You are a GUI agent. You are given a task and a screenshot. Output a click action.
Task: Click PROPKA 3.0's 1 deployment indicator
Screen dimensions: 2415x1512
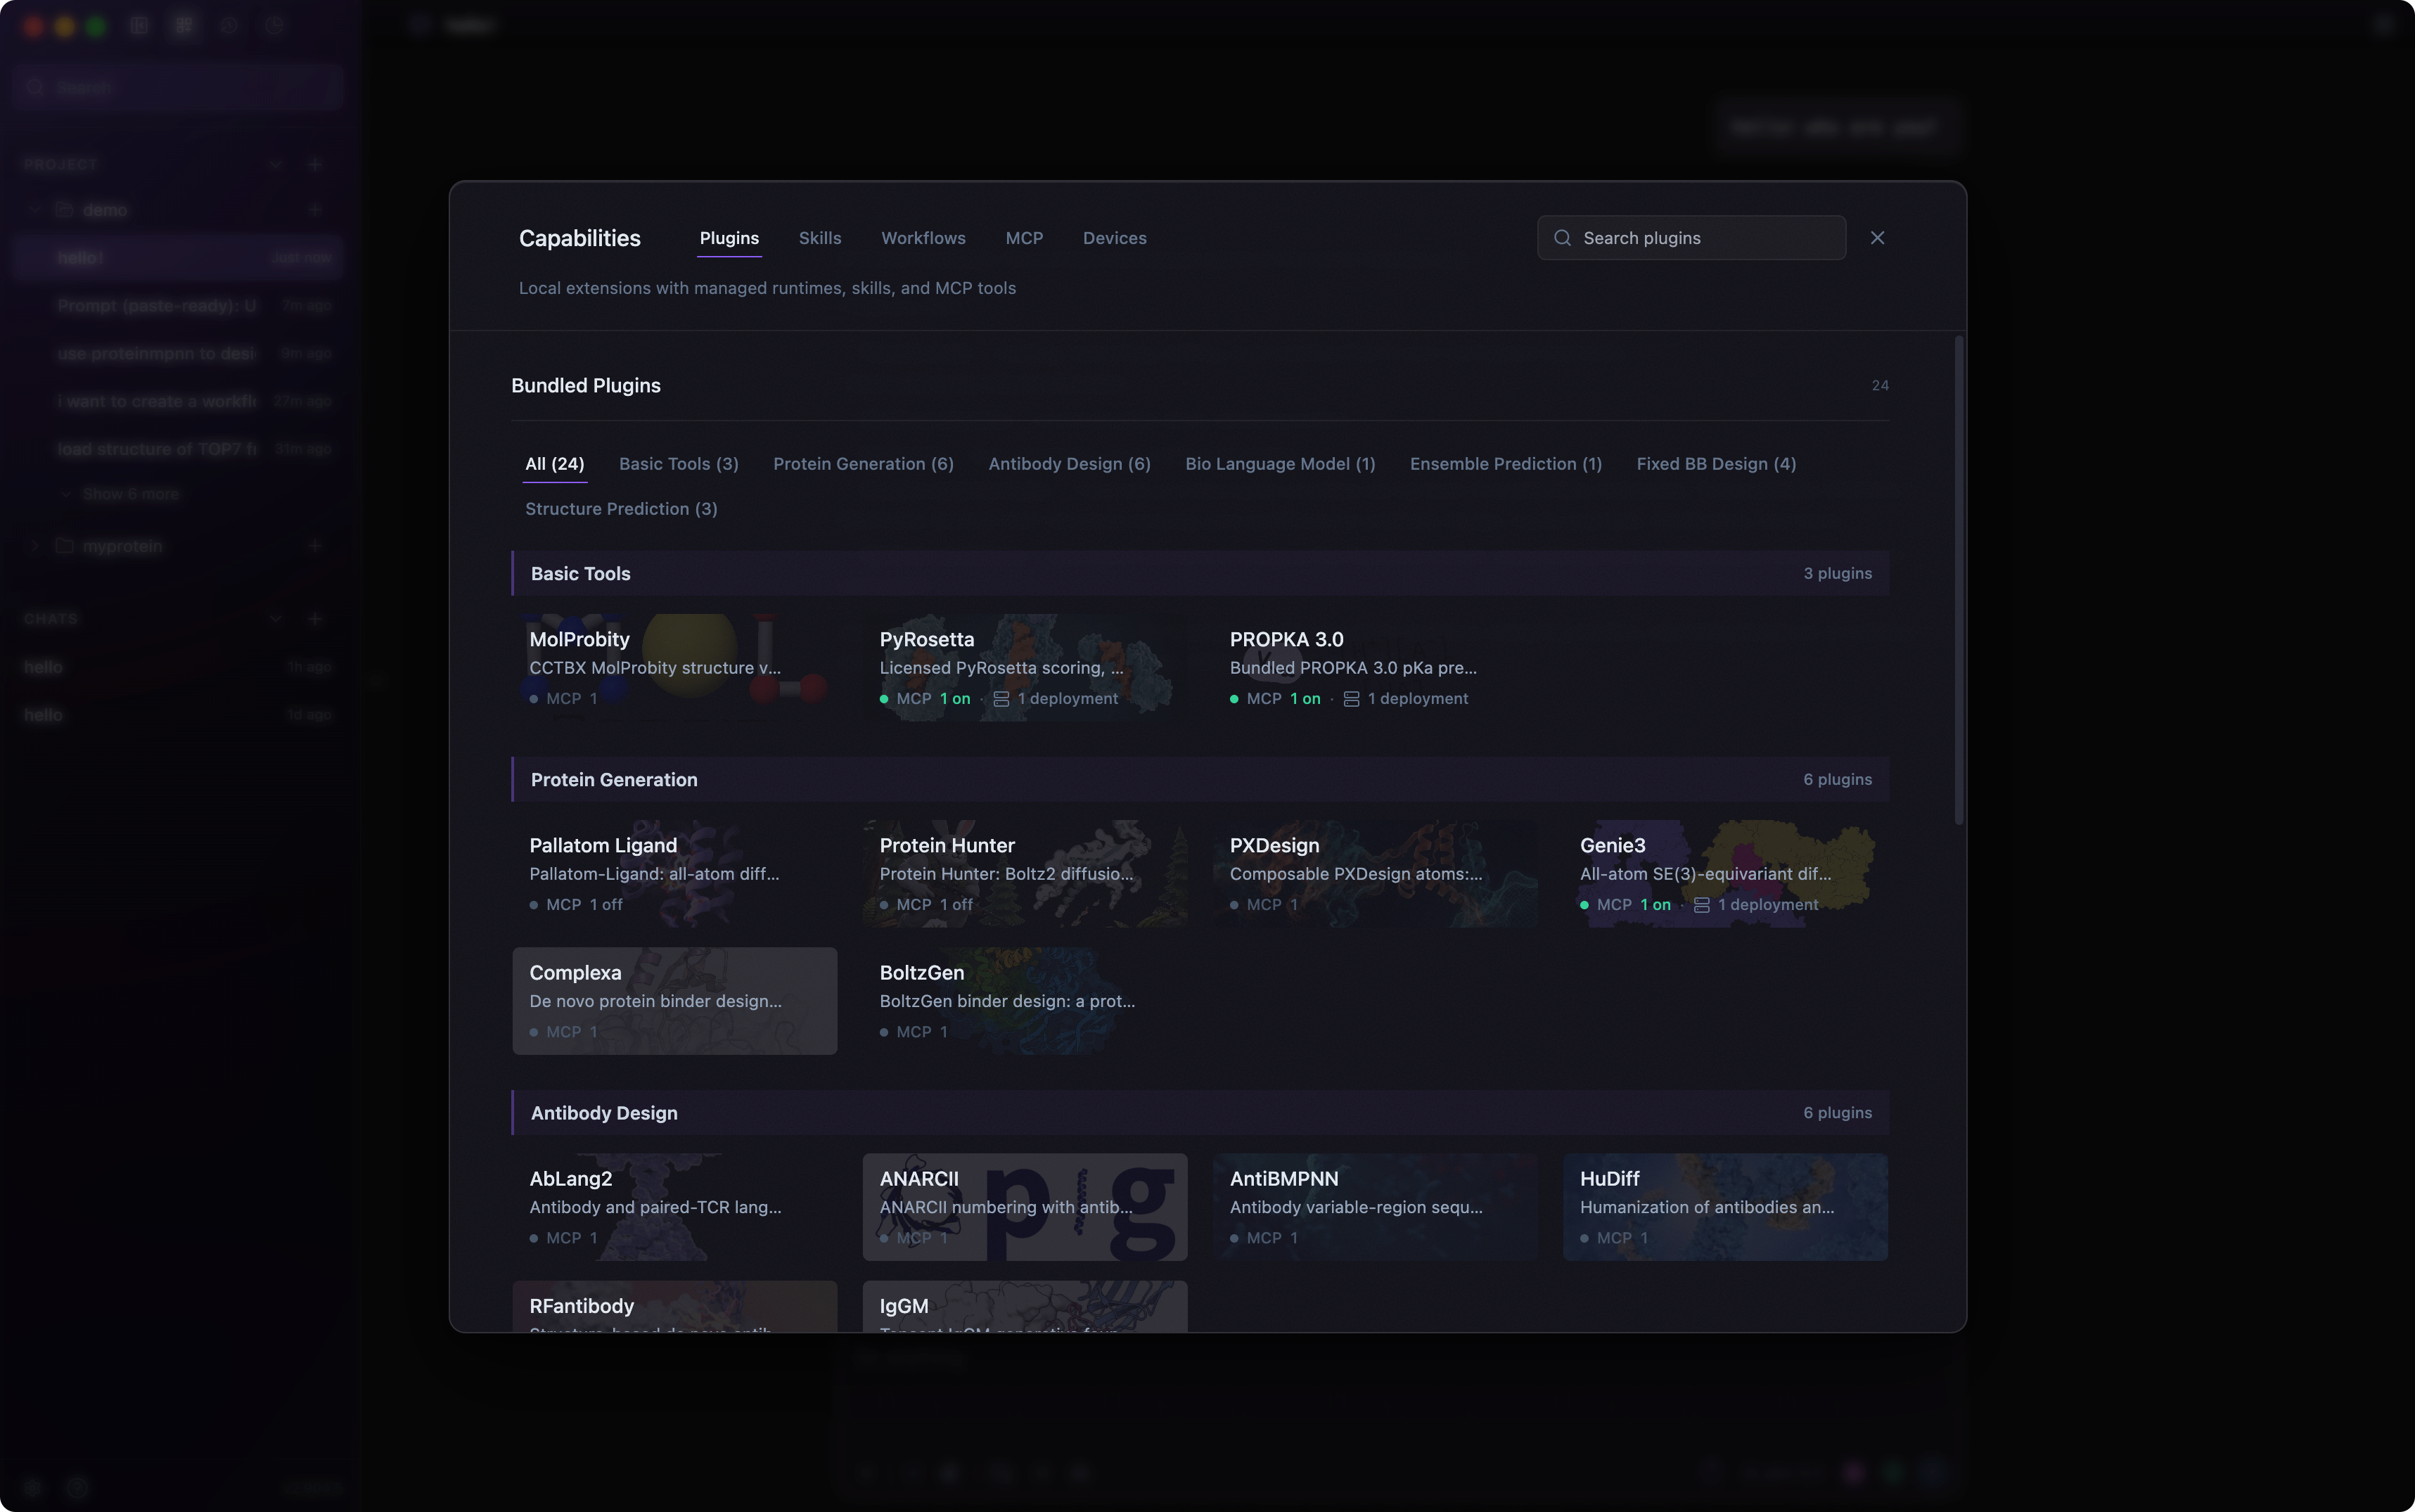[x=1406, y=699]
